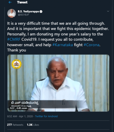Click the back arrow icon

click(x=10, y=2)
